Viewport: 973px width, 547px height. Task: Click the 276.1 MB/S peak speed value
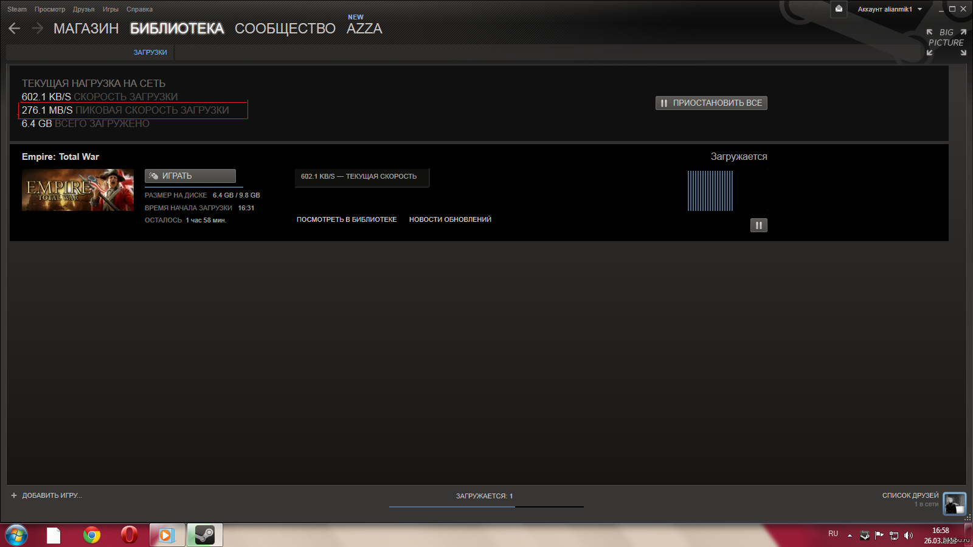point(47,110)
